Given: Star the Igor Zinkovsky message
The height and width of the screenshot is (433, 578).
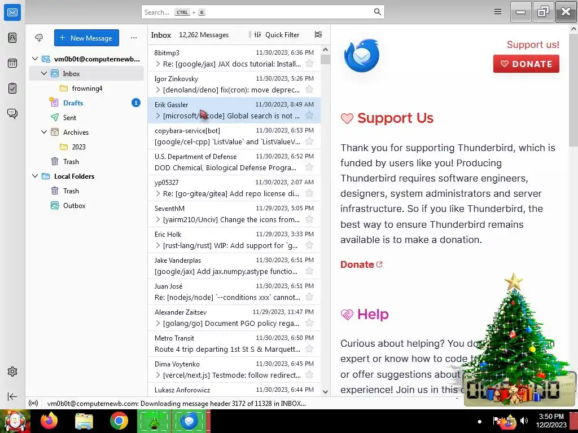Looking at the screenshot, I should click(309, 90).
